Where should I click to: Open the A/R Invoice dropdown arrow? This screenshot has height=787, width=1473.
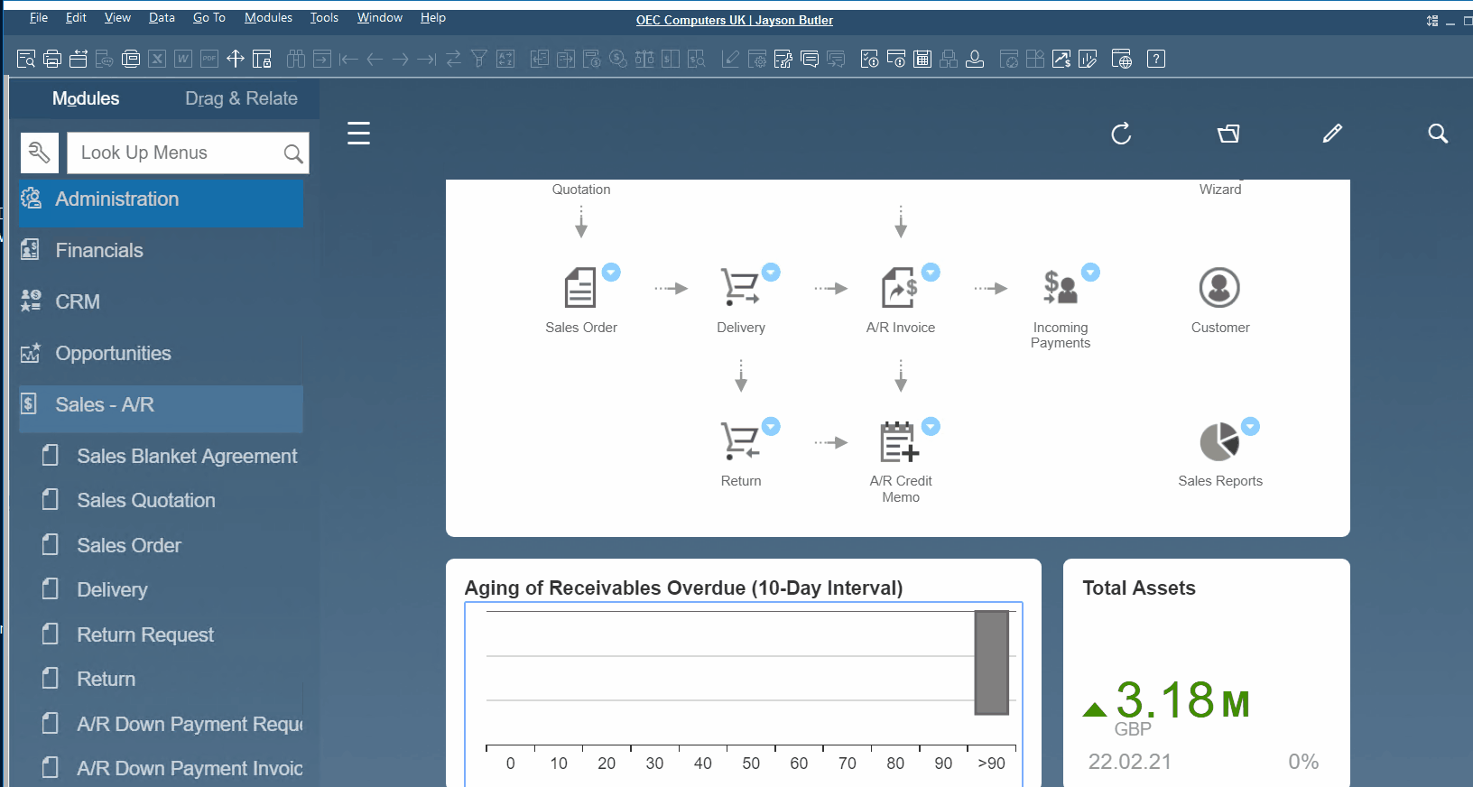click(931, 272)
